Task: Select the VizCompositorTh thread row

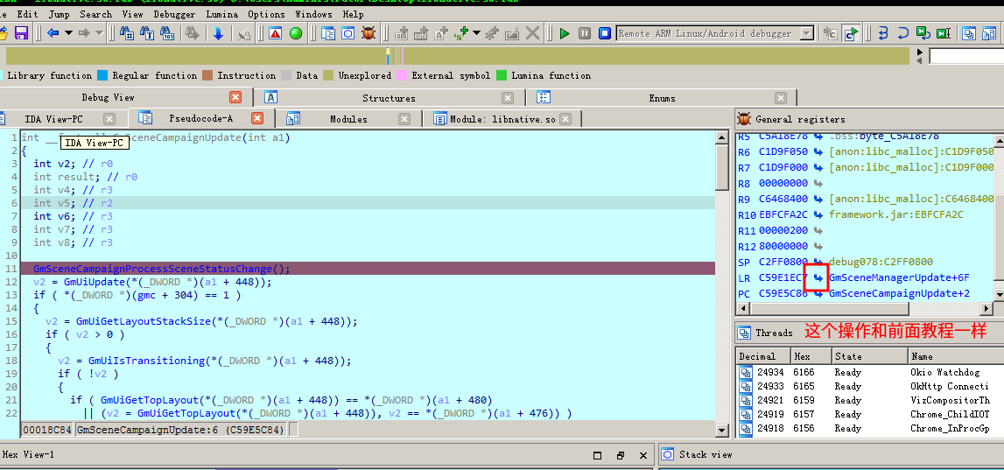Action: (x=870, y=400)
